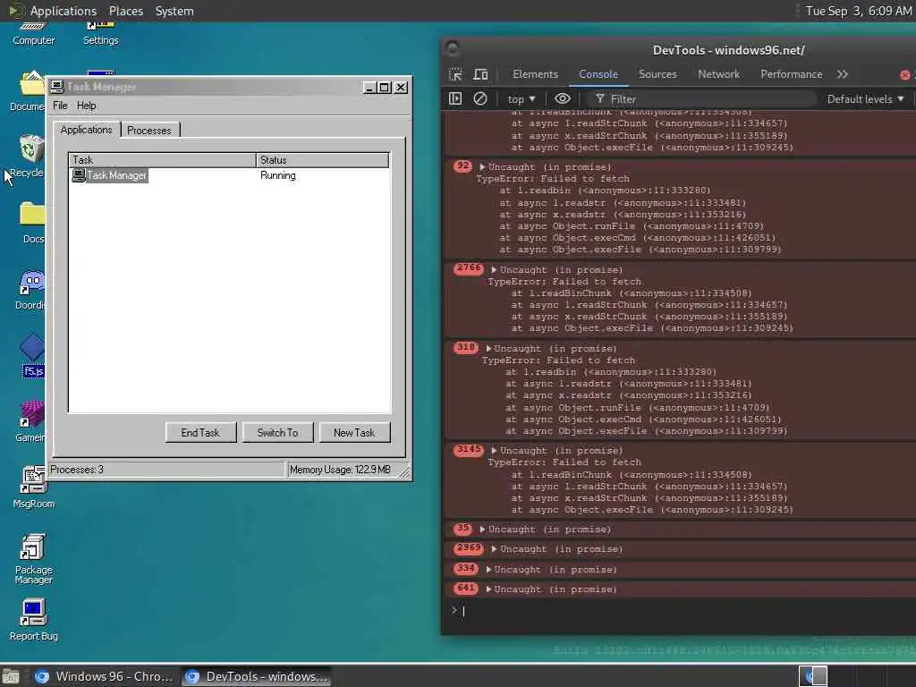This screenshot has height=687, width=916.
Task: Click the Running status cell
Action: [x=278, y=175]
